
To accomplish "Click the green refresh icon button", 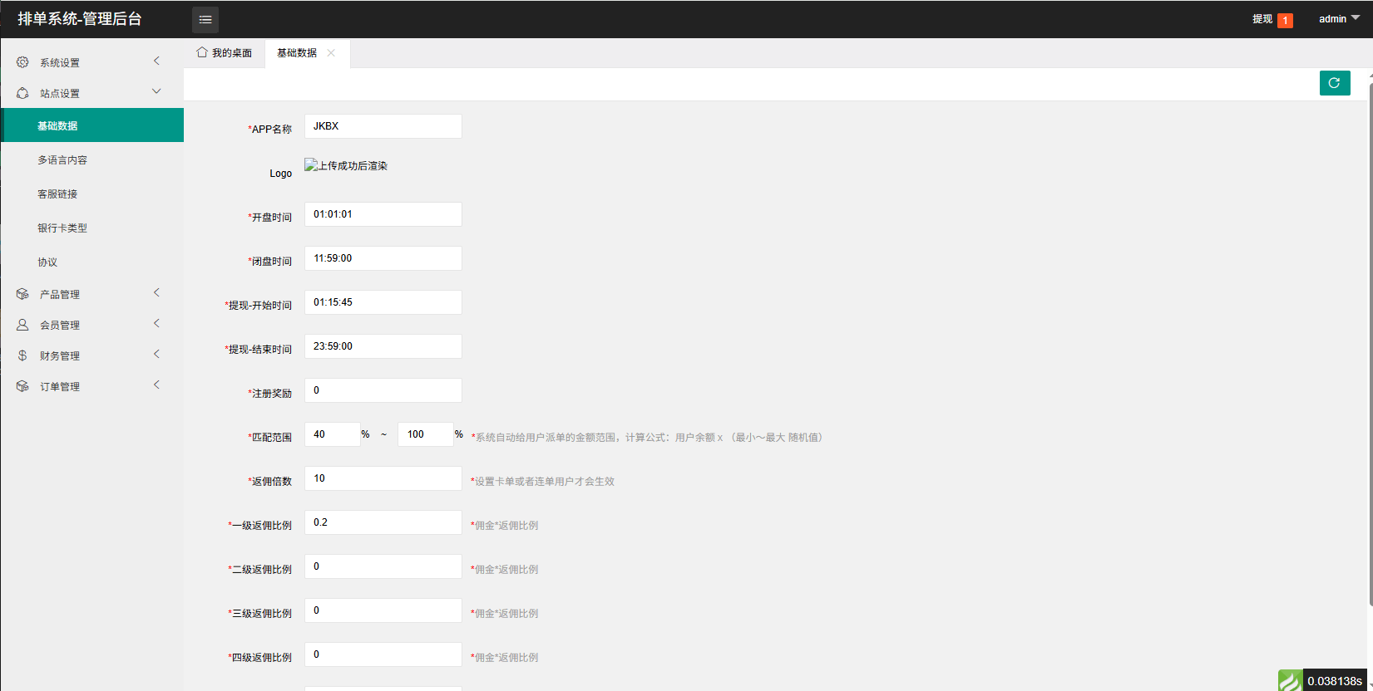I will click(x=1334, y=83).
